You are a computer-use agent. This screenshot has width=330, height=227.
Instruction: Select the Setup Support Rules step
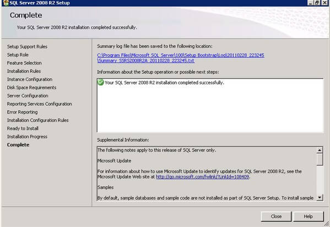(27, 46)
